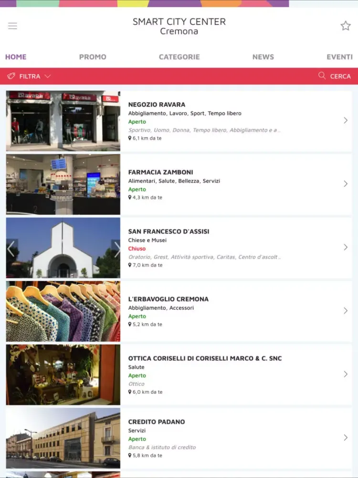Click "Salute" category under Ottica Coriselli
Viewport: 358px width, 478px height.
click(x=136, y=367)
